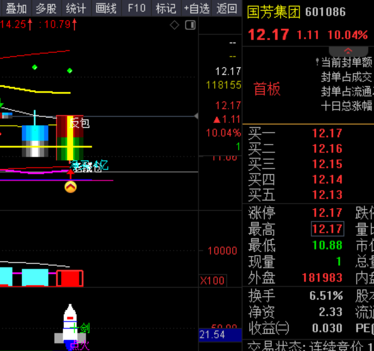Click the highlighted 最高 value 12.17
Image resolution: width=374 pixels, height=351 pixels.
click(x=327, y=228)
